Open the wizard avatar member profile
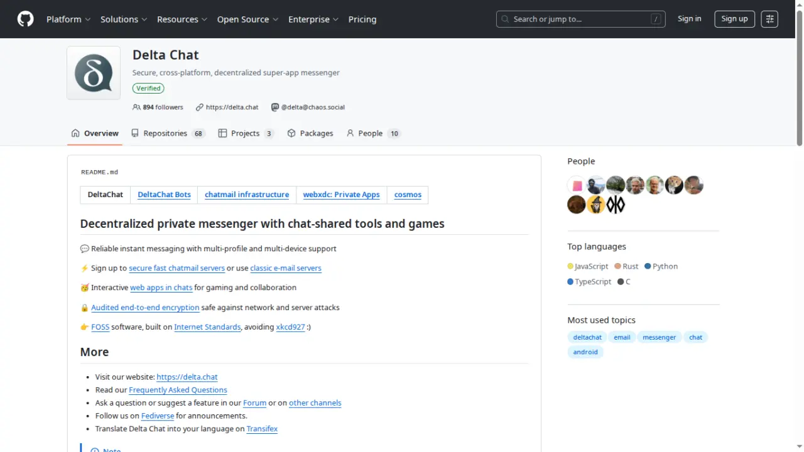The width and height of the screenshot is (804, 452). (x=596, y=205)
